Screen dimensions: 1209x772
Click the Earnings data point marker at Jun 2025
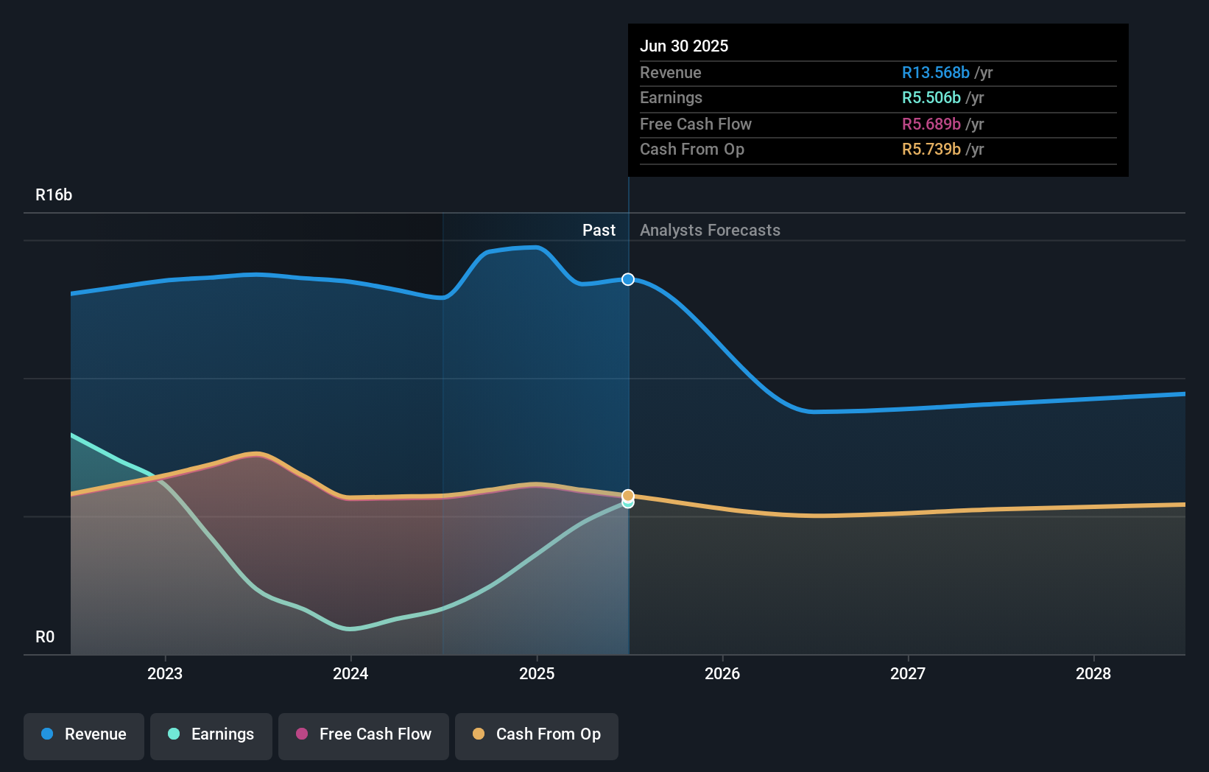(x=627, y=503)
